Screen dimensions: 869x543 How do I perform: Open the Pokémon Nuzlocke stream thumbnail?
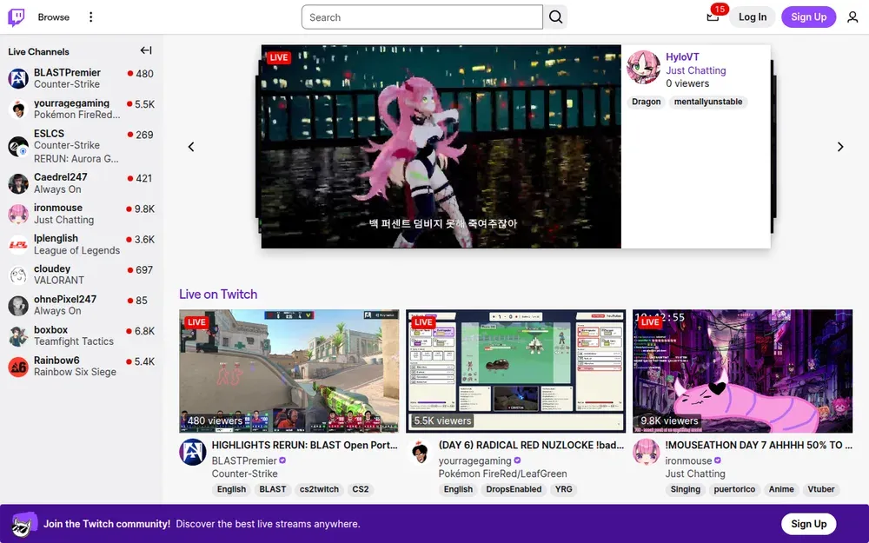click(516, 371)
